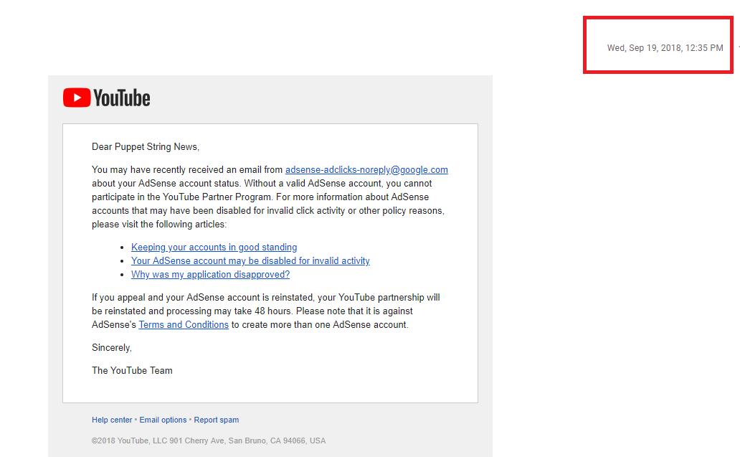Screen dimensions: 740x457
Task: Click the 'Sincerely,' closing line
Action: pos(111,347)
